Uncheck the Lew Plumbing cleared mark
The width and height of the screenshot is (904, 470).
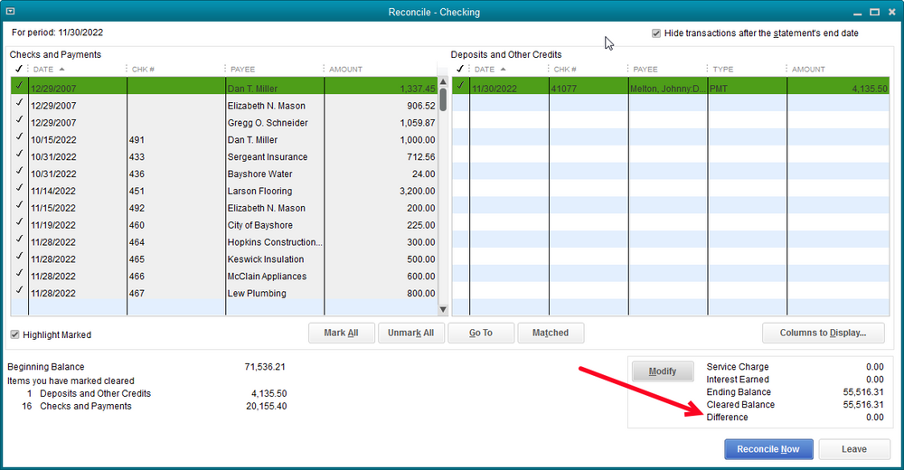tap(20, 290)
